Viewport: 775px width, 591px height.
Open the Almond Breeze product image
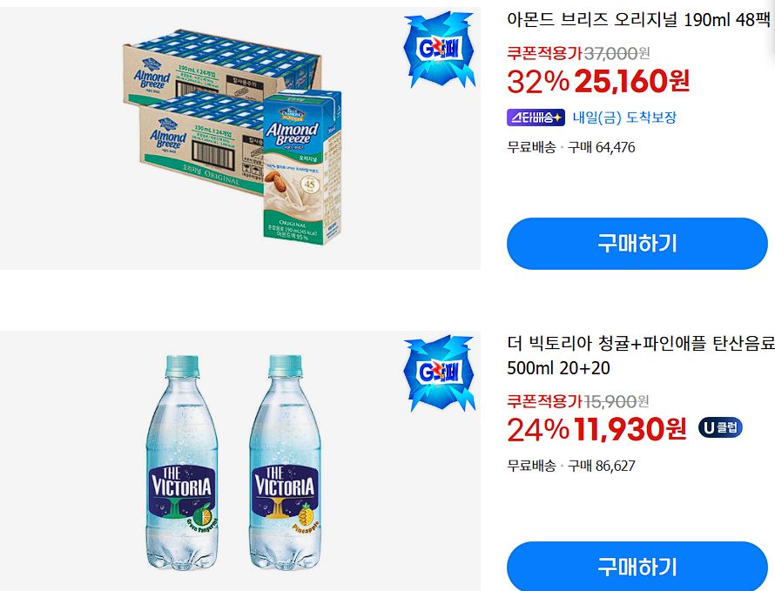pos(240,138)
